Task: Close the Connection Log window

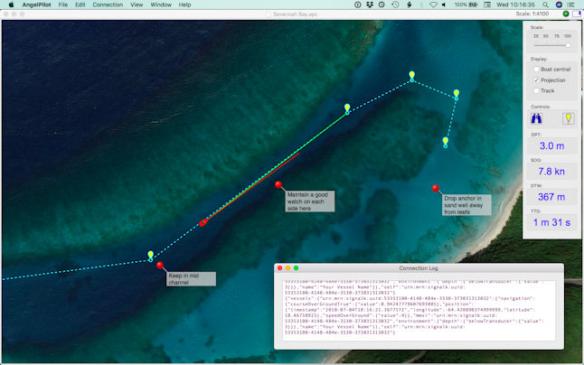Action: tap(280, 268)
